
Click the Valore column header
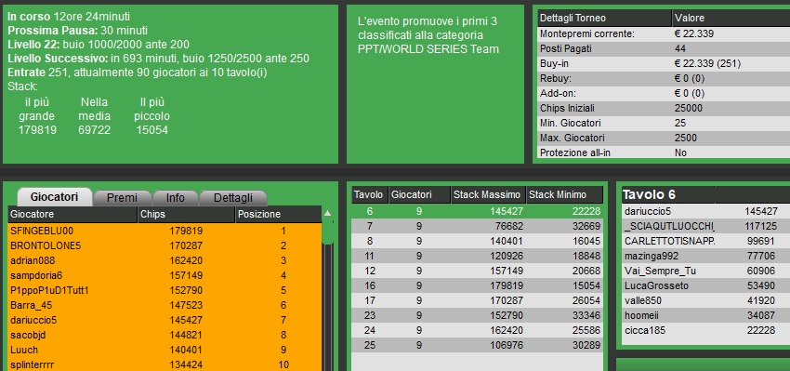pos(731,19)
